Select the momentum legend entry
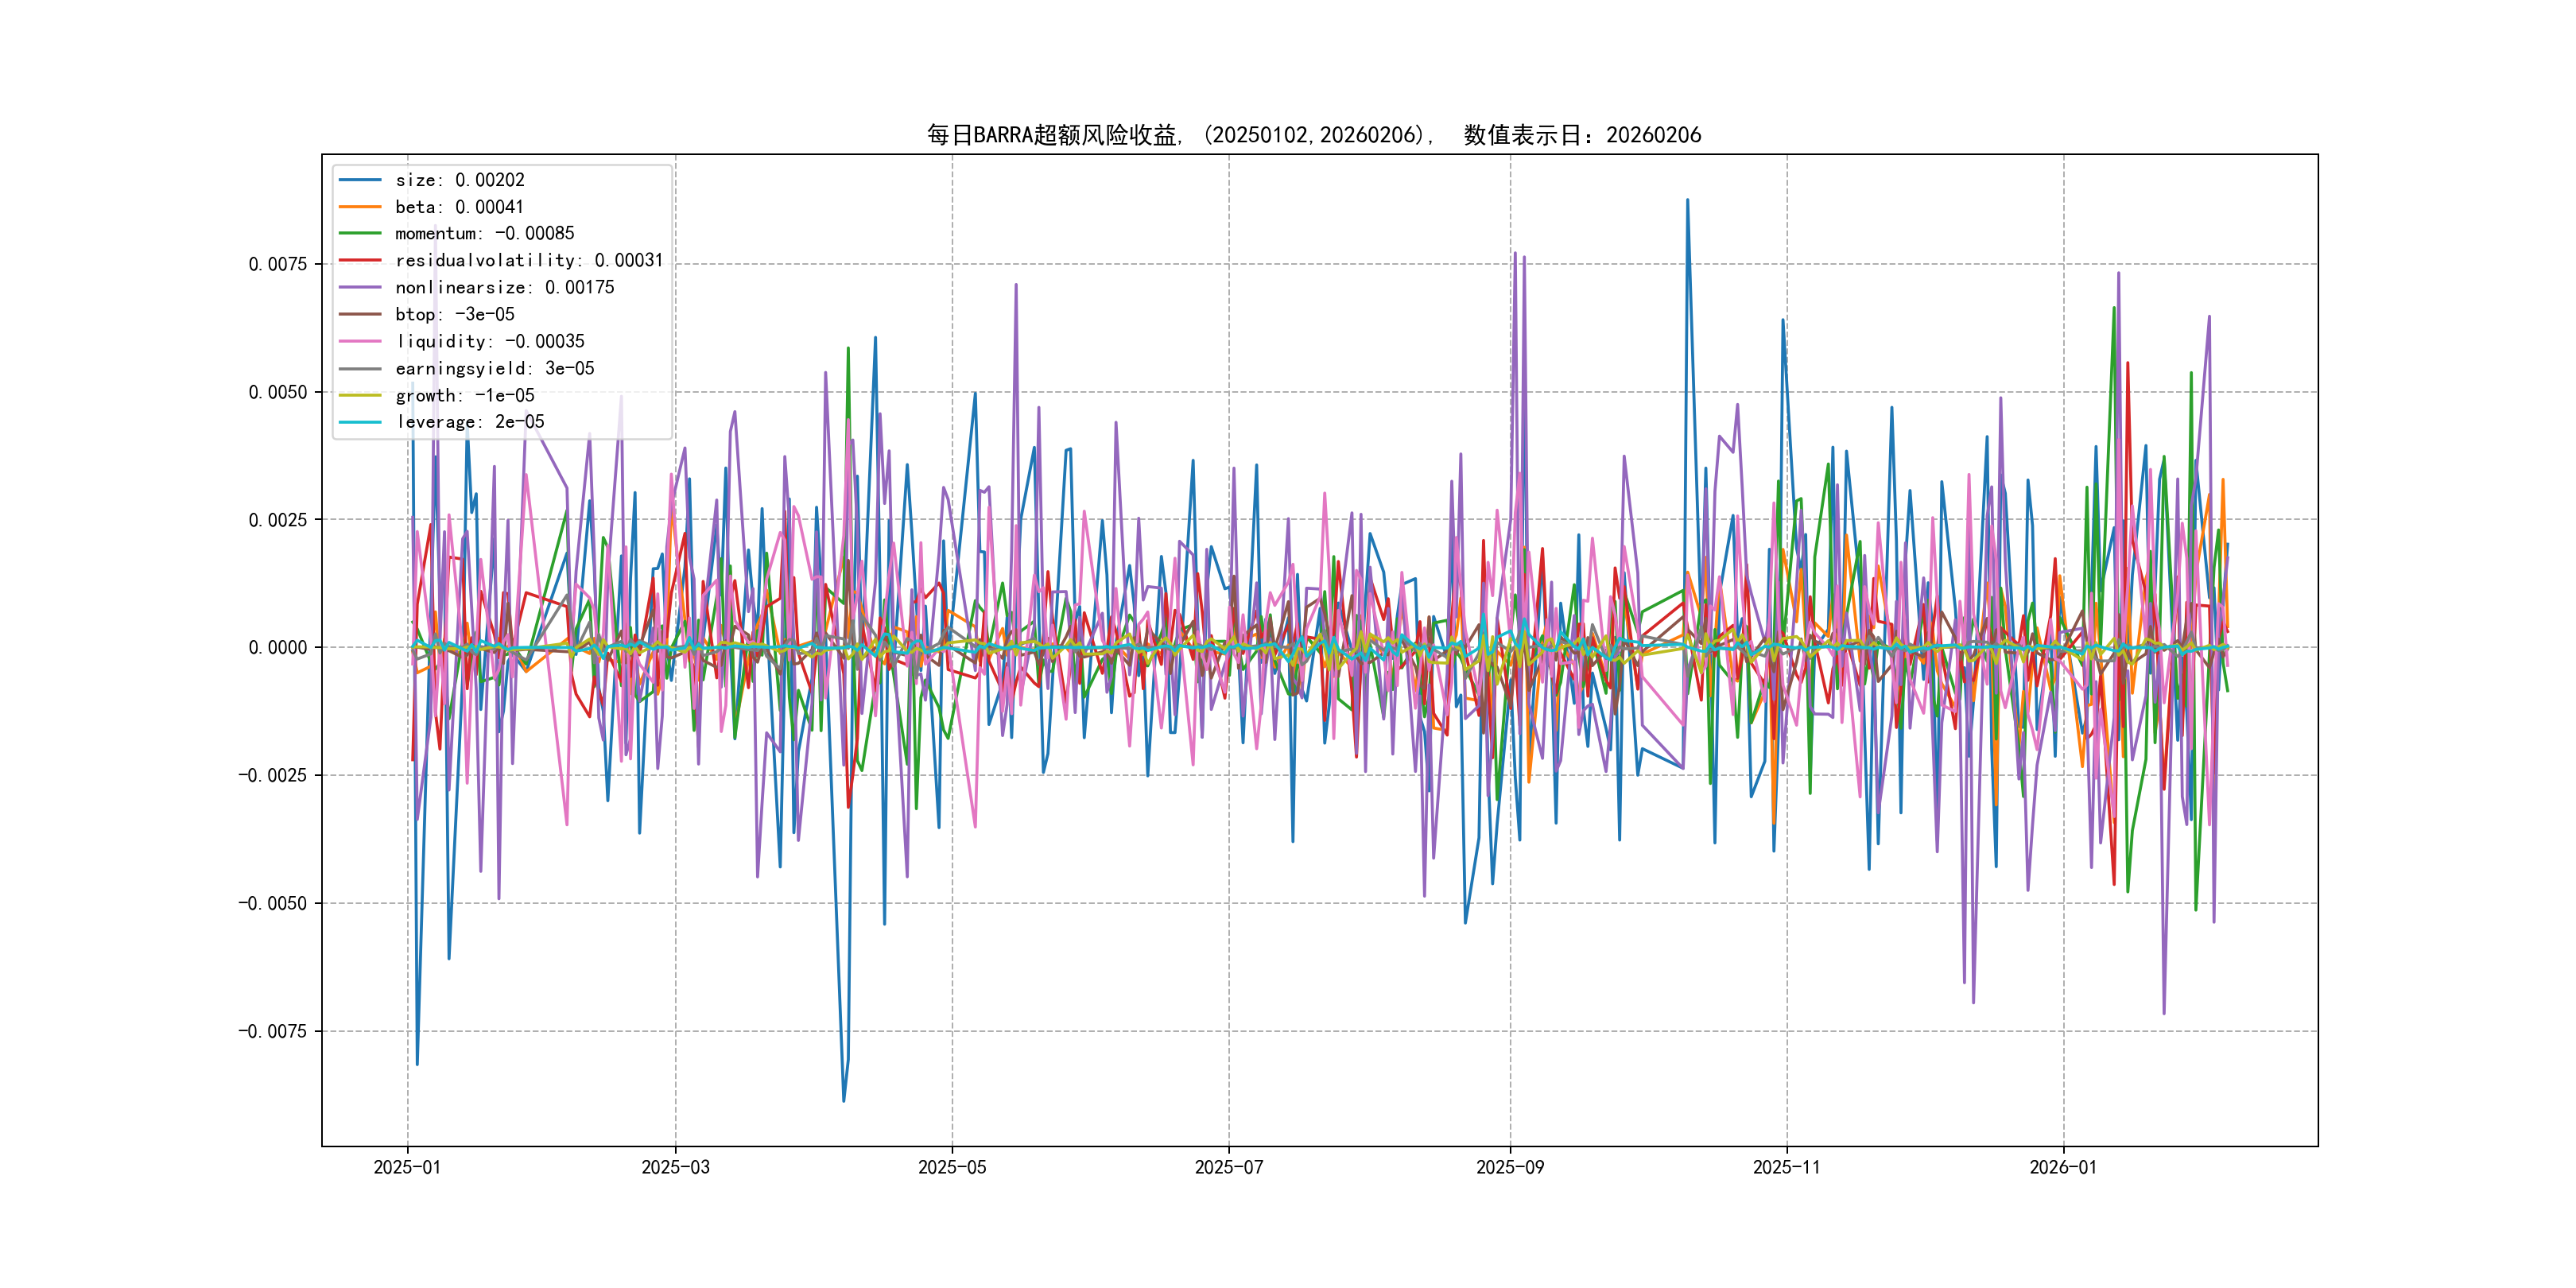 click(x=484, y=233)
